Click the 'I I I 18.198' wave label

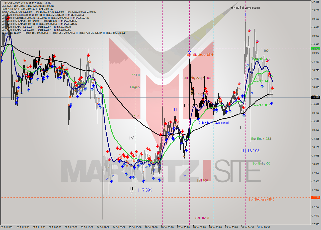click(x=250, y=151)
